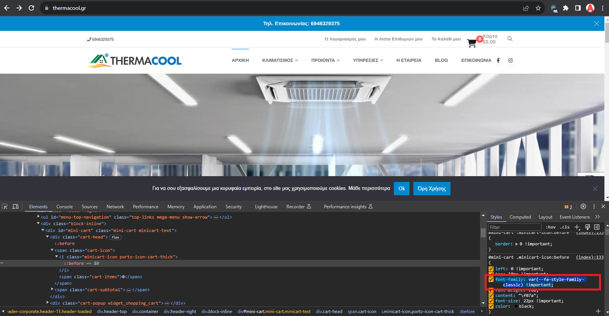Open the ΠΡΟΪΟΝΤΑ dropdown menu

tap(325, 60)
